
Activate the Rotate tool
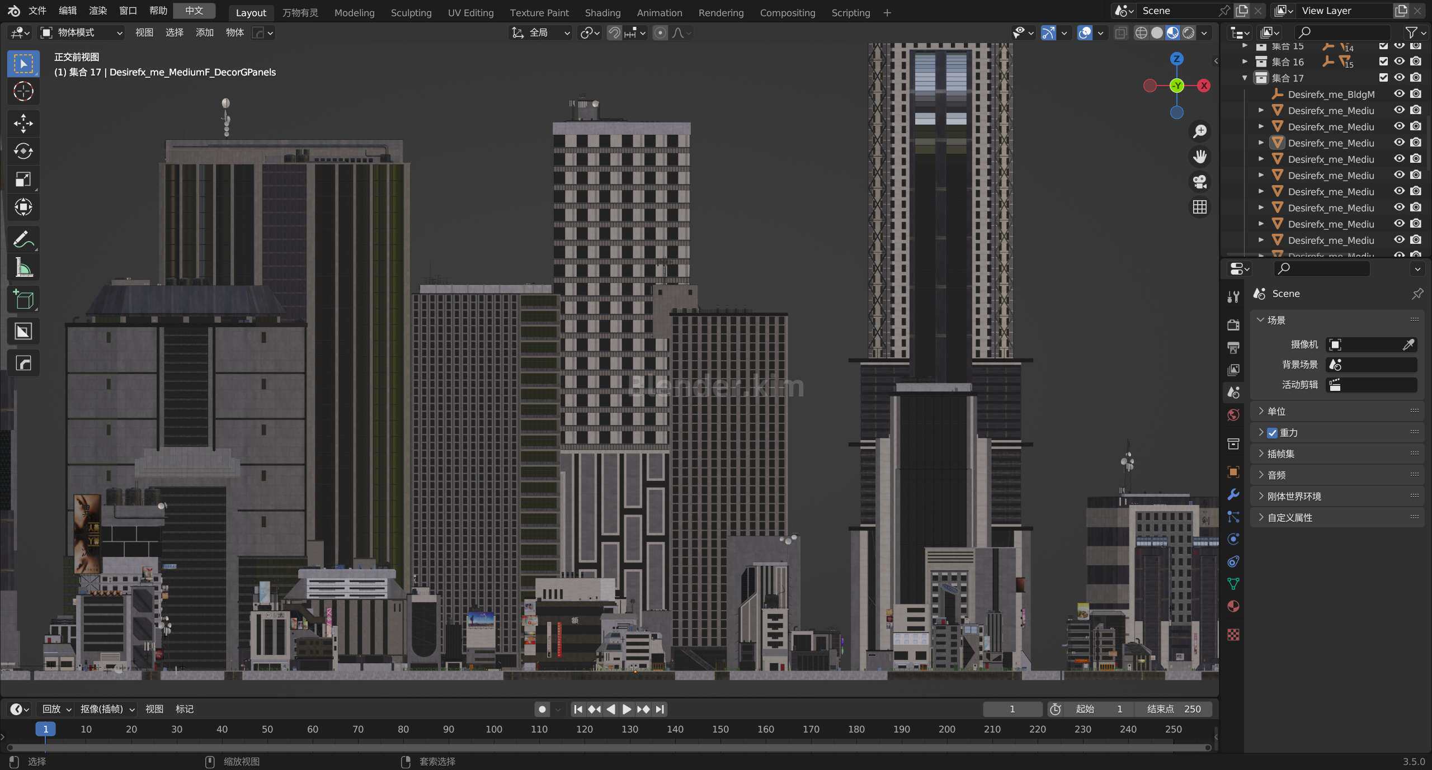[23, 152]
